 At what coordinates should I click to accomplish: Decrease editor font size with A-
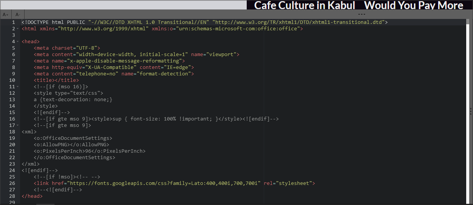coord(17,15)
